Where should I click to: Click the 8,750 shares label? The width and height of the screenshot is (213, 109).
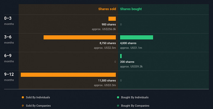tap(108, 43)
